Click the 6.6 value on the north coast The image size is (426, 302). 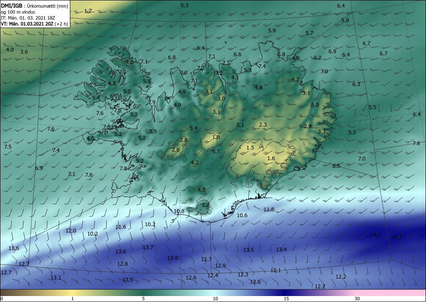237,55
